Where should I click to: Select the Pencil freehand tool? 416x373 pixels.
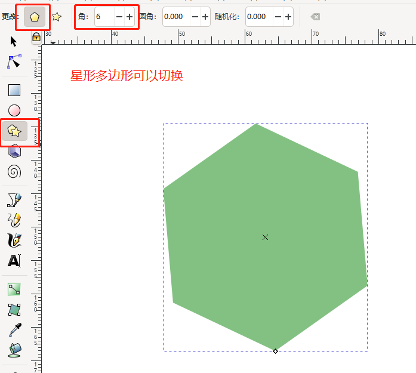point(14,220)
